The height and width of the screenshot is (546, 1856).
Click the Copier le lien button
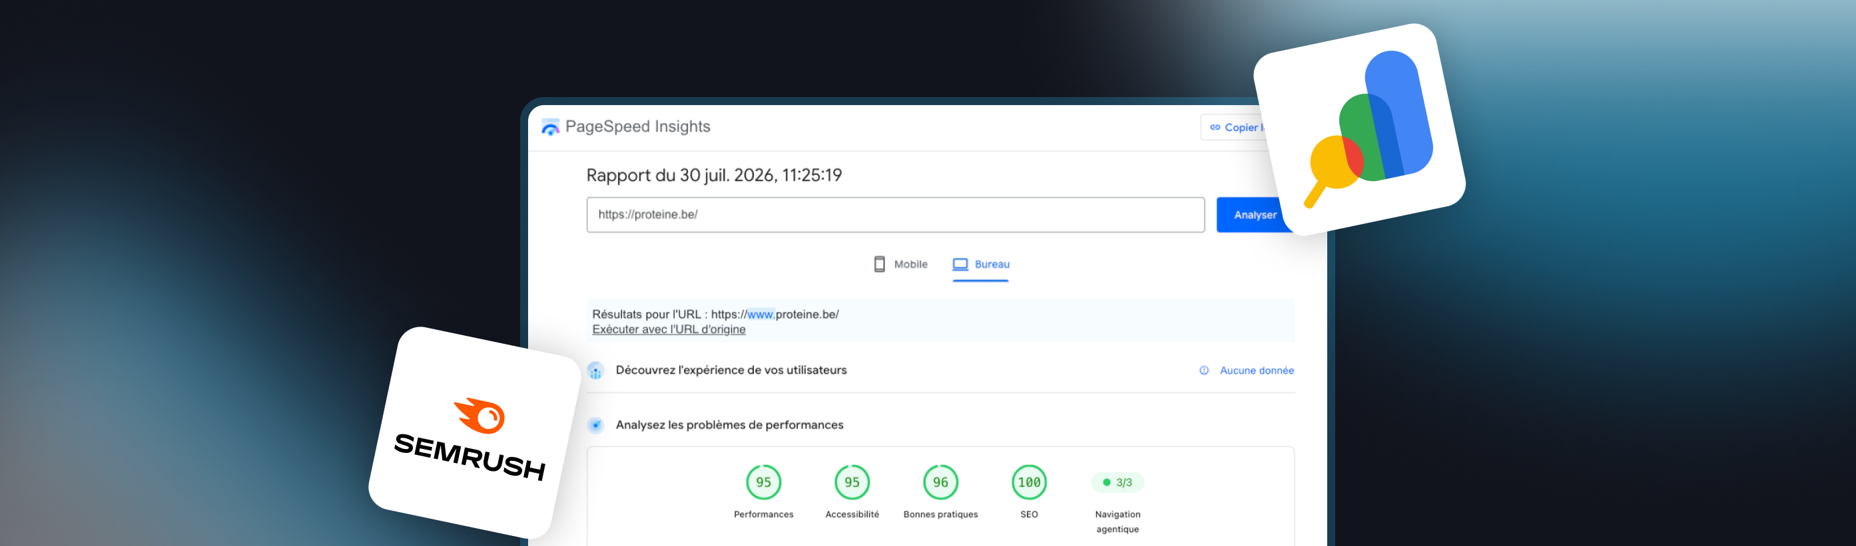coord(1234,127)
